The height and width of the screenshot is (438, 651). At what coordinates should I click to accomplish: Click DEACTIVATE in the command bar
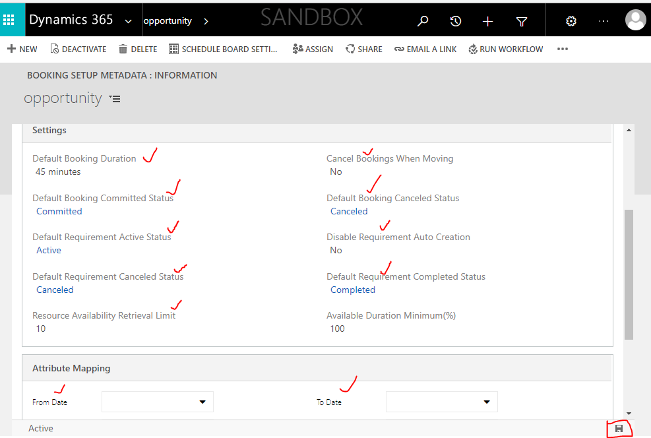(78, 49)
